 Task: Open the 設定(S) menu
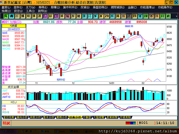18,11
